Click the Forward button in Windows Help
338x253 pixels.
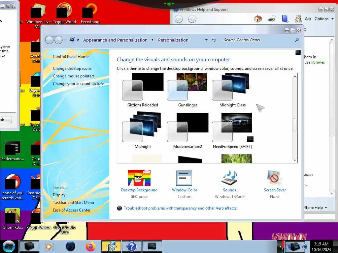pyautogui.click(x=192, y=19)
